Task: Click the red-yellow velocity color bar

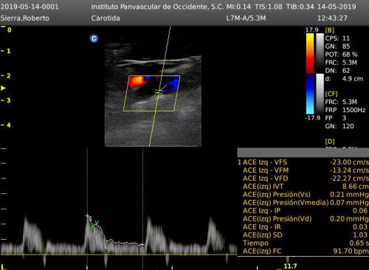Action: click(x=310, y=53)
